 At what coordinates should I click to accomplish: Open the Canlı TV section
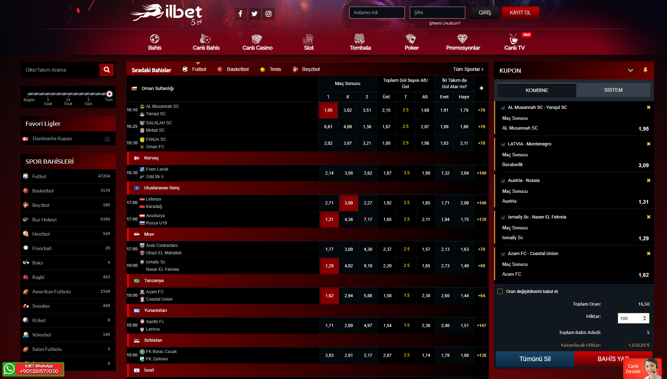pos(514,42)
